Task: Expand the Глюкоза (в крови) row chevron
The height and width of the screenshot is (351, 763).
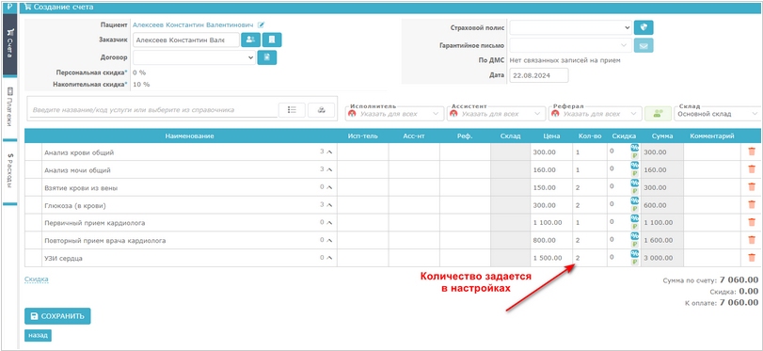Action: coord(329,205)
